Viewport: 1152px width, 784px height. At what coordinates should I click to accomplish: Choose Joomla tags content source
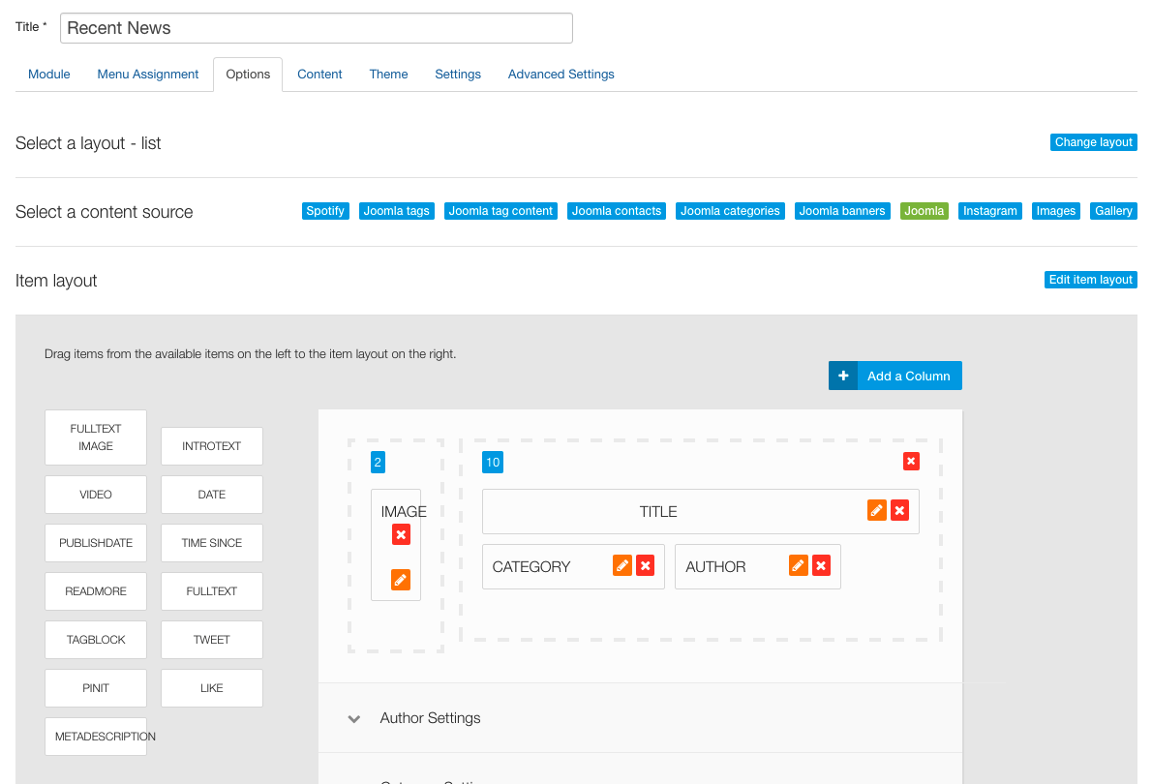pos(397,211)
